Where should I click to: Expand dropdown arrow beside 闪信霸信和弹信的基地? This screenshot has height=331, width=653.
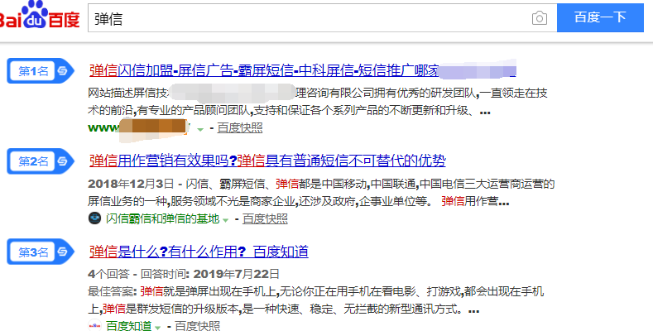point(225,220)
